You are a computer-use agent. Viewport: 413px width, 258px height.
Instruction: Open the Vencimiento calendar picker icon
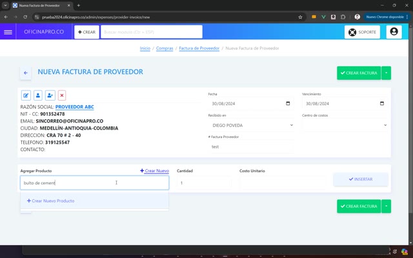381,103
